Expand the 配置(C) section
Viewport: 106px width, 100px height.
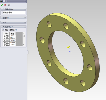pyautogui.click(x=25, y=18)
